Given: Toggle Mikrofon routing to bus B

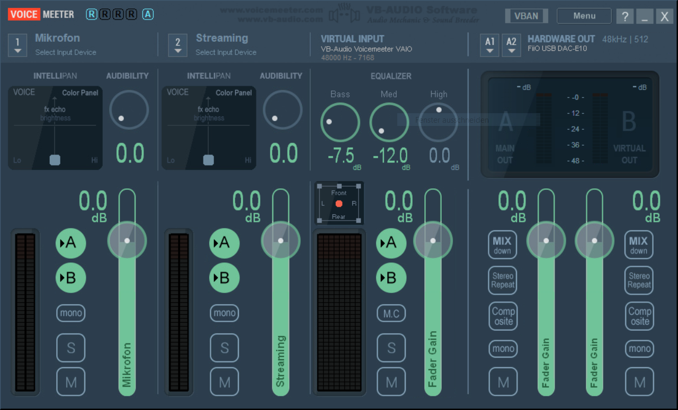Looking at the screenshot, I should [x=71, y=277].
